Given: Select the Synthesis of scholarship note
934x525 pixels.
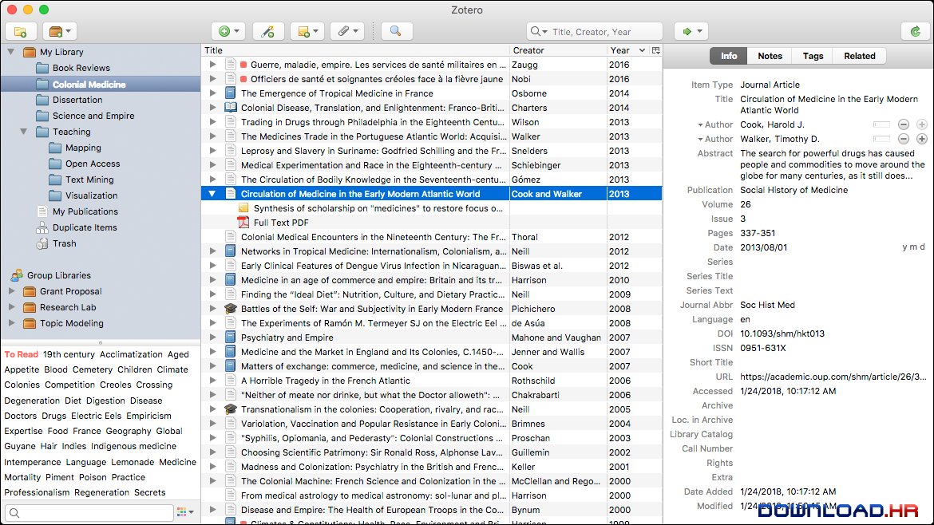Looking at the screenshot, I should (x=378, y=208).
